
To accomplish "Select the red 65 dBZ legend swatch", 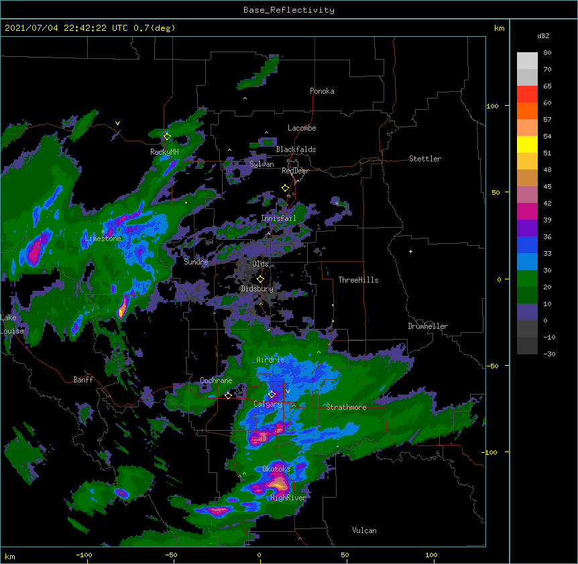I will click(x=527, y=94).
